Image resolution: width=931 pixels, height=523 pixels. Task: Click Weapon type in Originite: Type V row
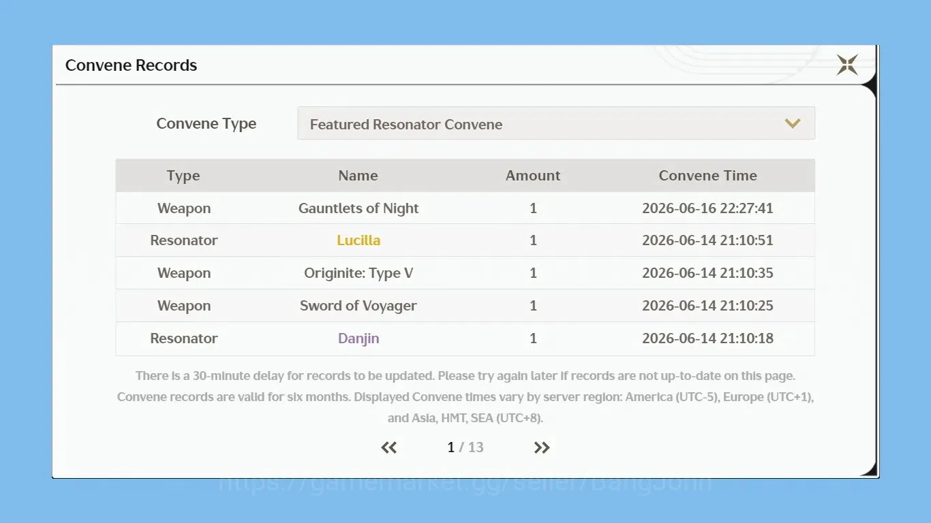click(x=184, y=273)
